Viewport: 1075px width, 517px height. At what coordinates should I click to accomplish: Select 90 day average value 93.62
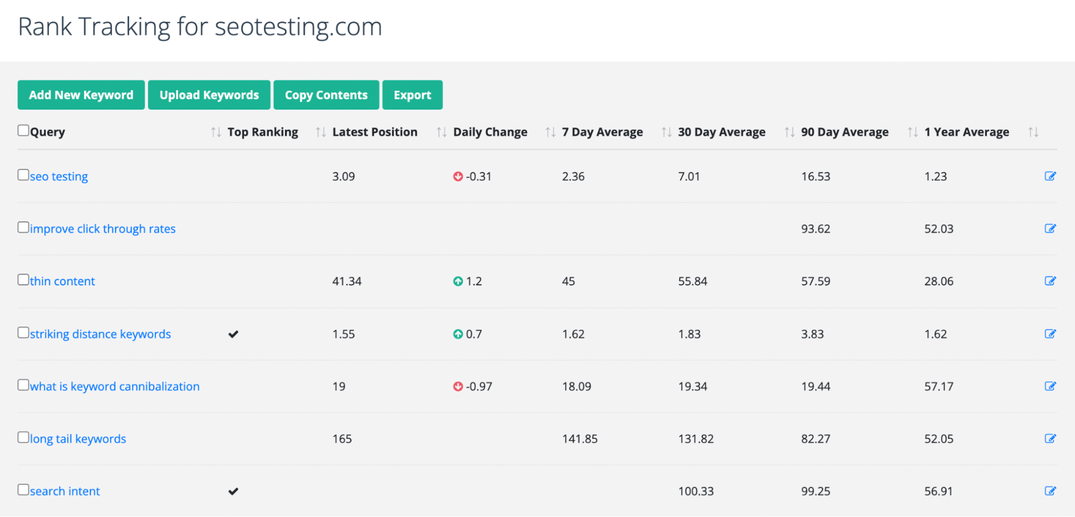coord(816,229)
